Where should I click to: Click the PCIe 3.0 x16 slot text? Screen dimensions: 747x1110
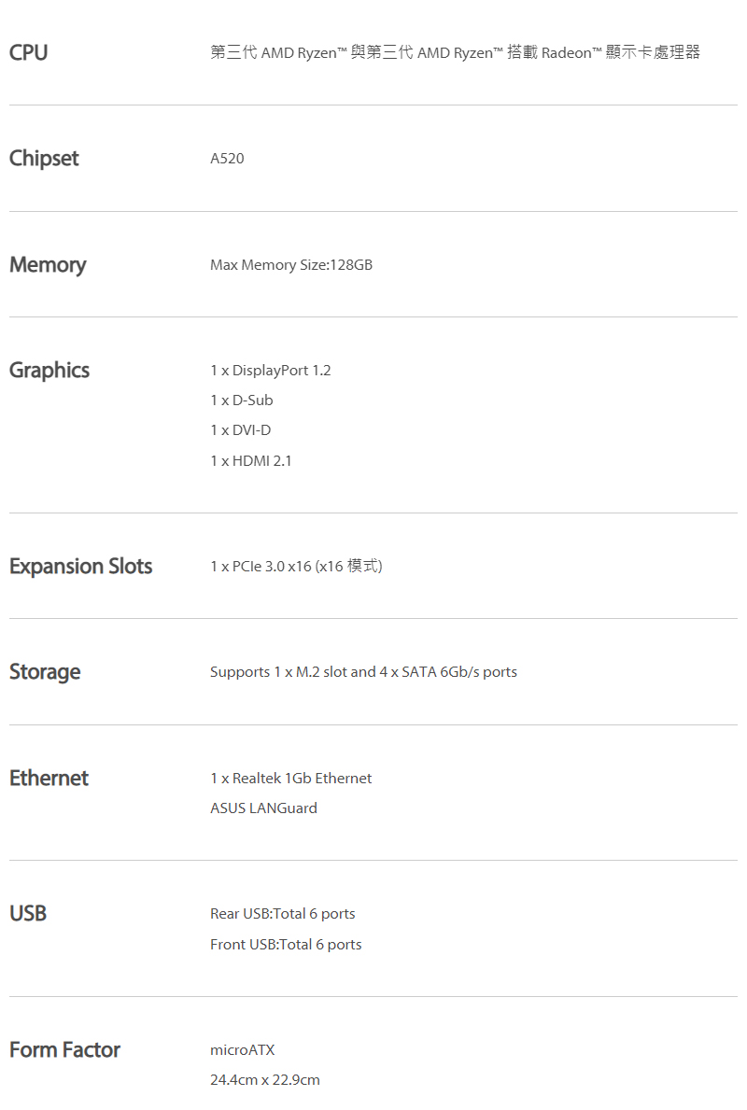296,567
